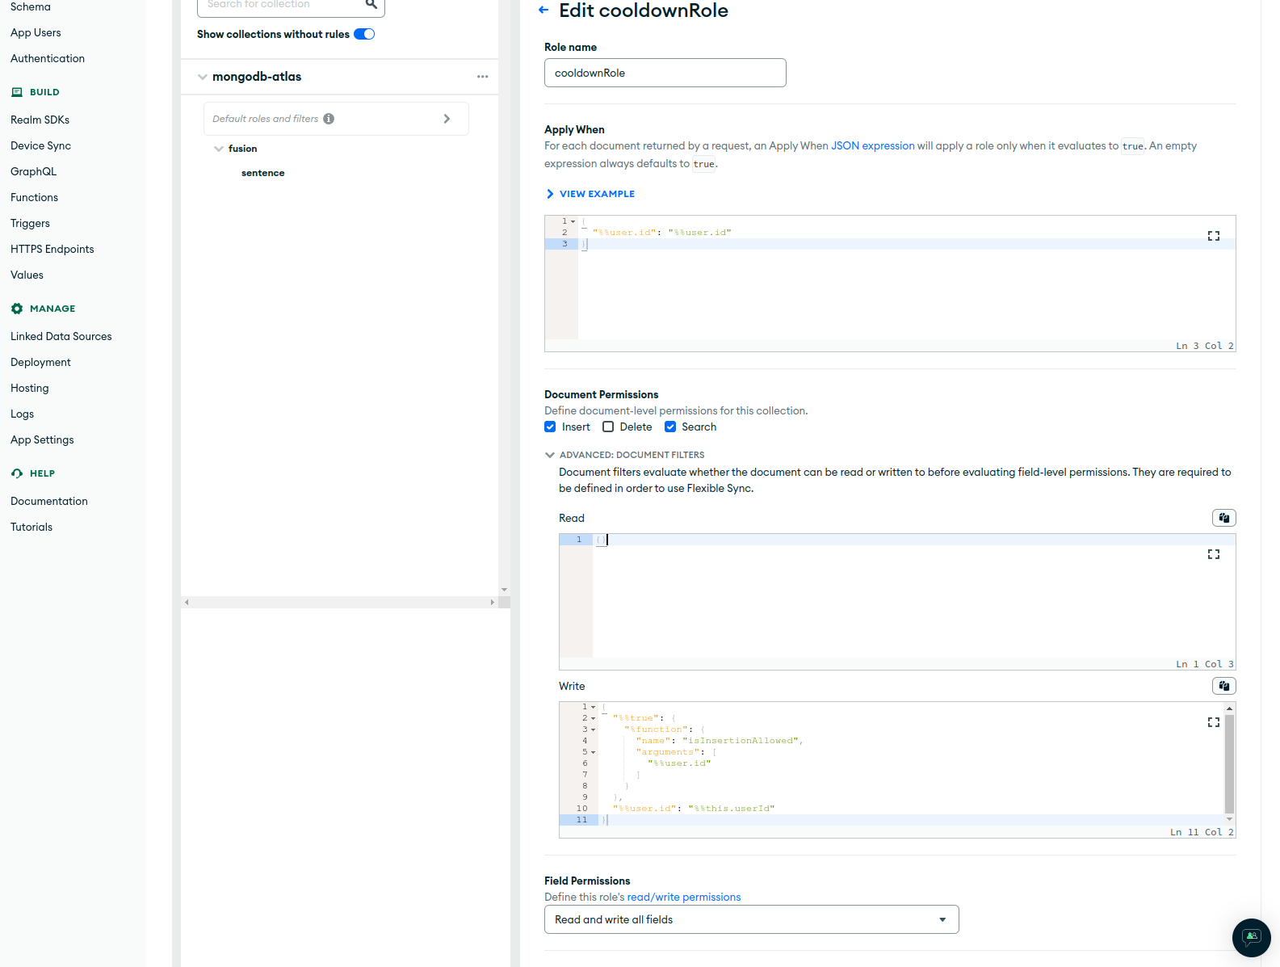Viewport: 1280px width, 967px height.
Task: Click the Role name input field
Action: (665, 73)
